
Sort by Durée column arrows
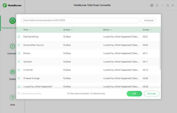[151, 30]
